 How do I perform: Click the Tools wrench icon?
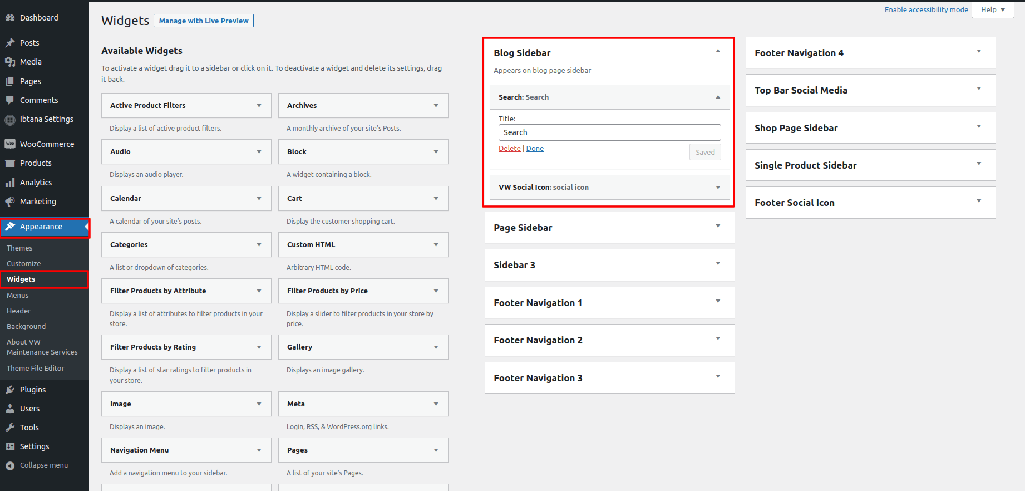[10, 428]
